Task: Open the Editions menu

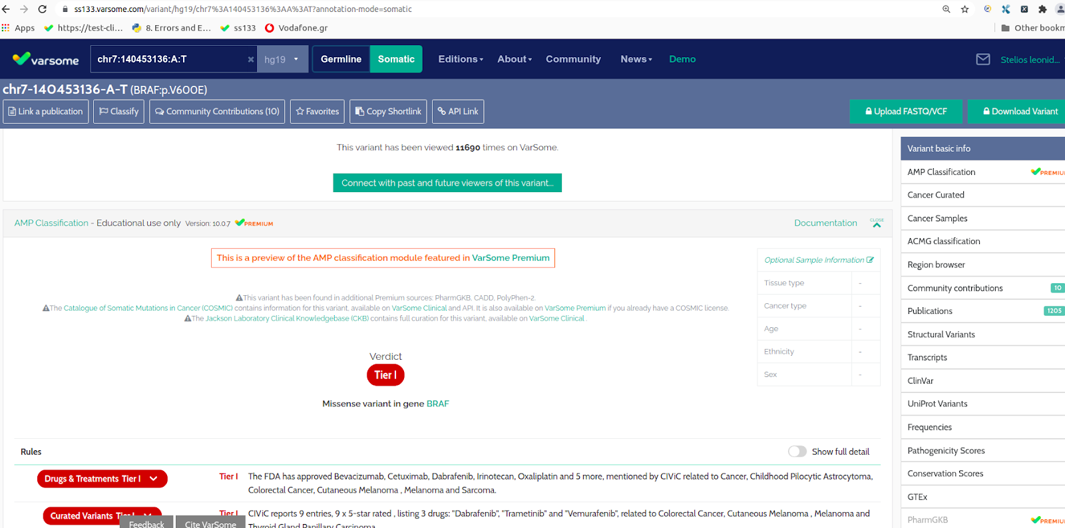Action: (461, 59)
